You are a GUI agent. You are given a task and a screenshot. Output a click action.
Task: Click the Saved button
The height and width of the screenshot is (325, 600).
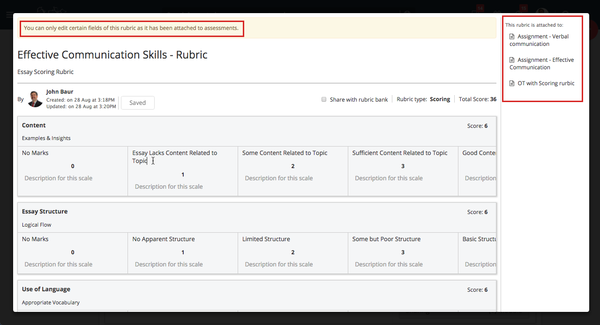click(x=138, y=103)
